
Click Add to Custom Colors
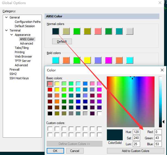tap(136, 151)
